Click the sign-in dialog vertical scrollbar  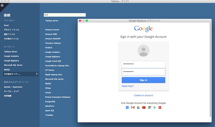tap(210, 70)
